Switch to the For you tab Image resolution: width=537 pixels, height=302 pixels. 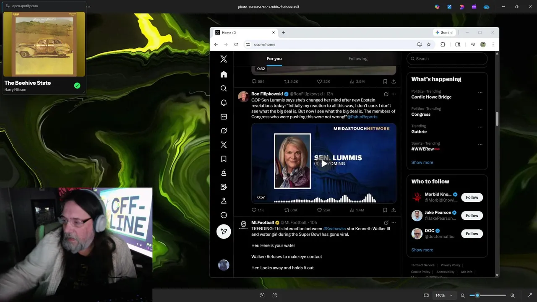point(274,59)
